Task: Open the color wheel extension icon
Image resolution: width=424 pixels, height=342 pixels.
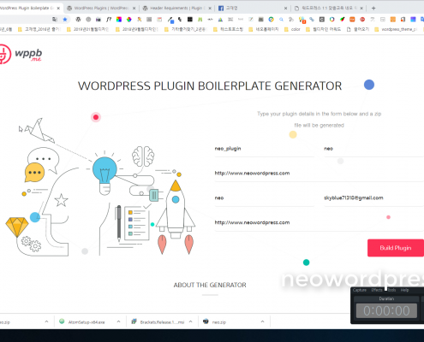Action: pos(129,20)
